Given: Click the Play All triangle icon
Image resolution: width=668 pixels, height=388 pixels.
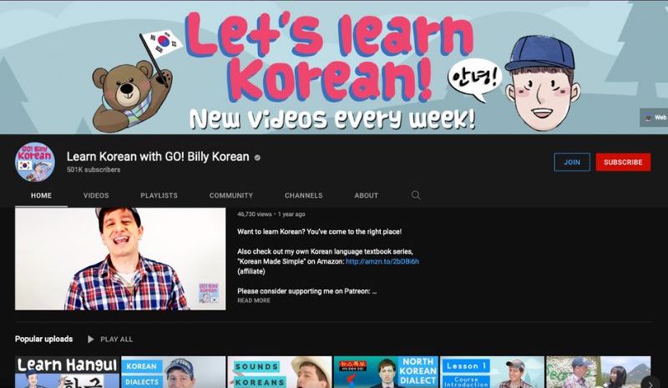Looking at the screenshot, I should 90,339.
